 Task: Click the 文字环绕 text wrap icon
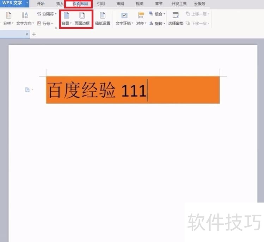(124, 15)
